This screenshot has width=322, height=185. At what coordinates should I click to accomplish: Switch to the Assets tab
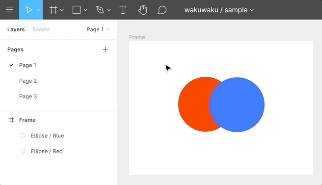click(x=41, y=29)
